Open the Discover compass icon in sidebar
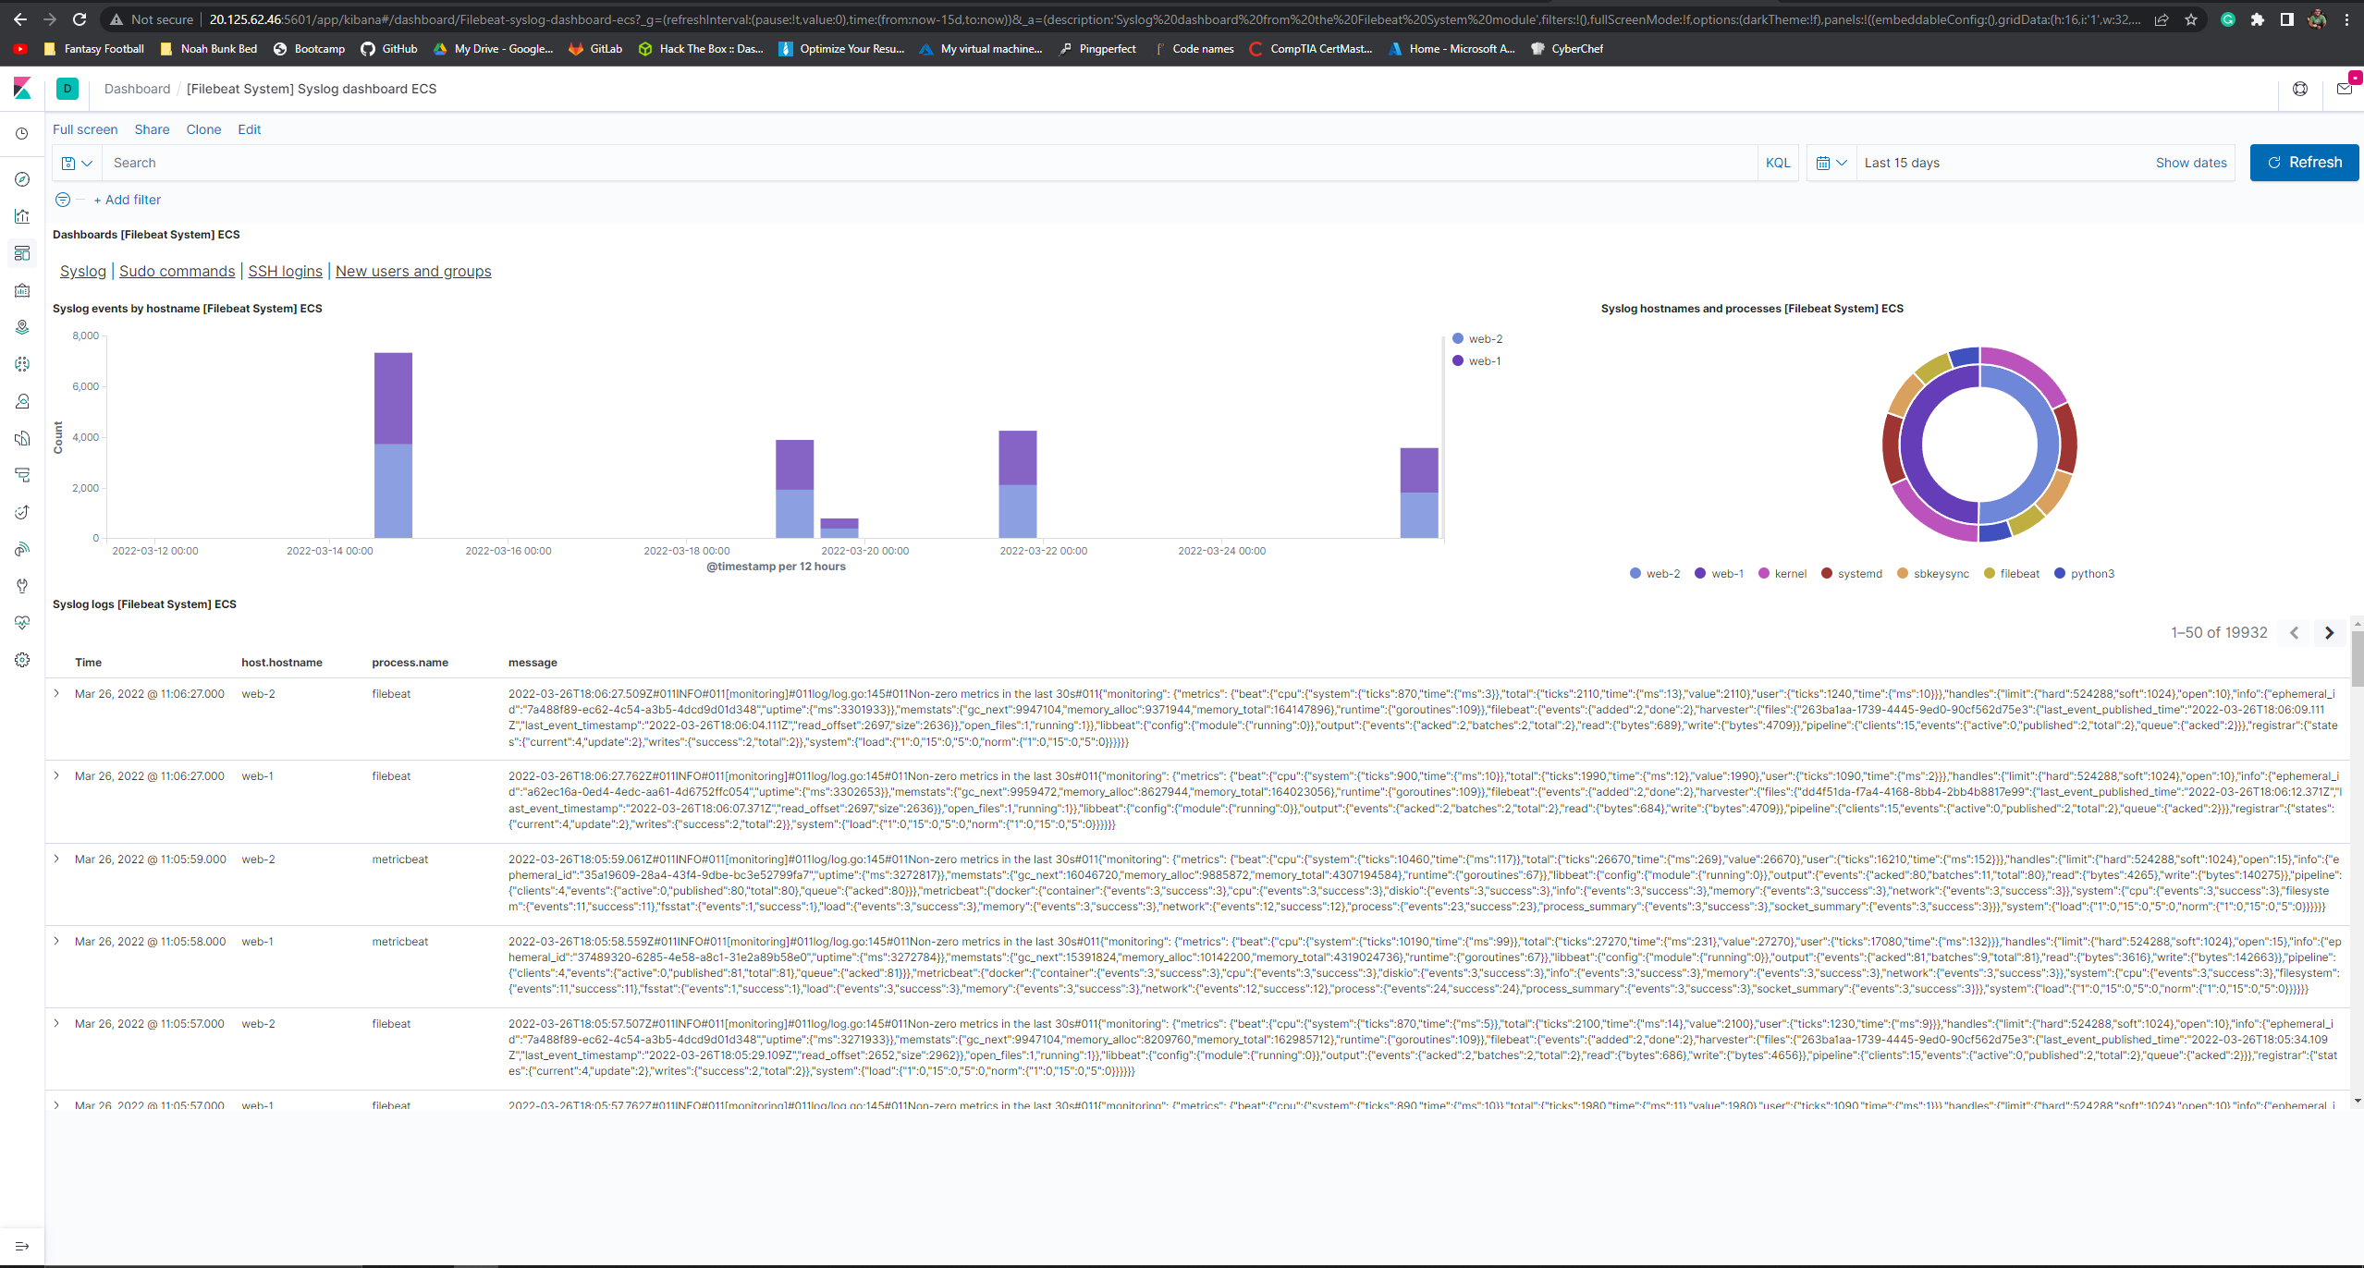This screenshot has height=1268, width=2364. click(22, 179)
